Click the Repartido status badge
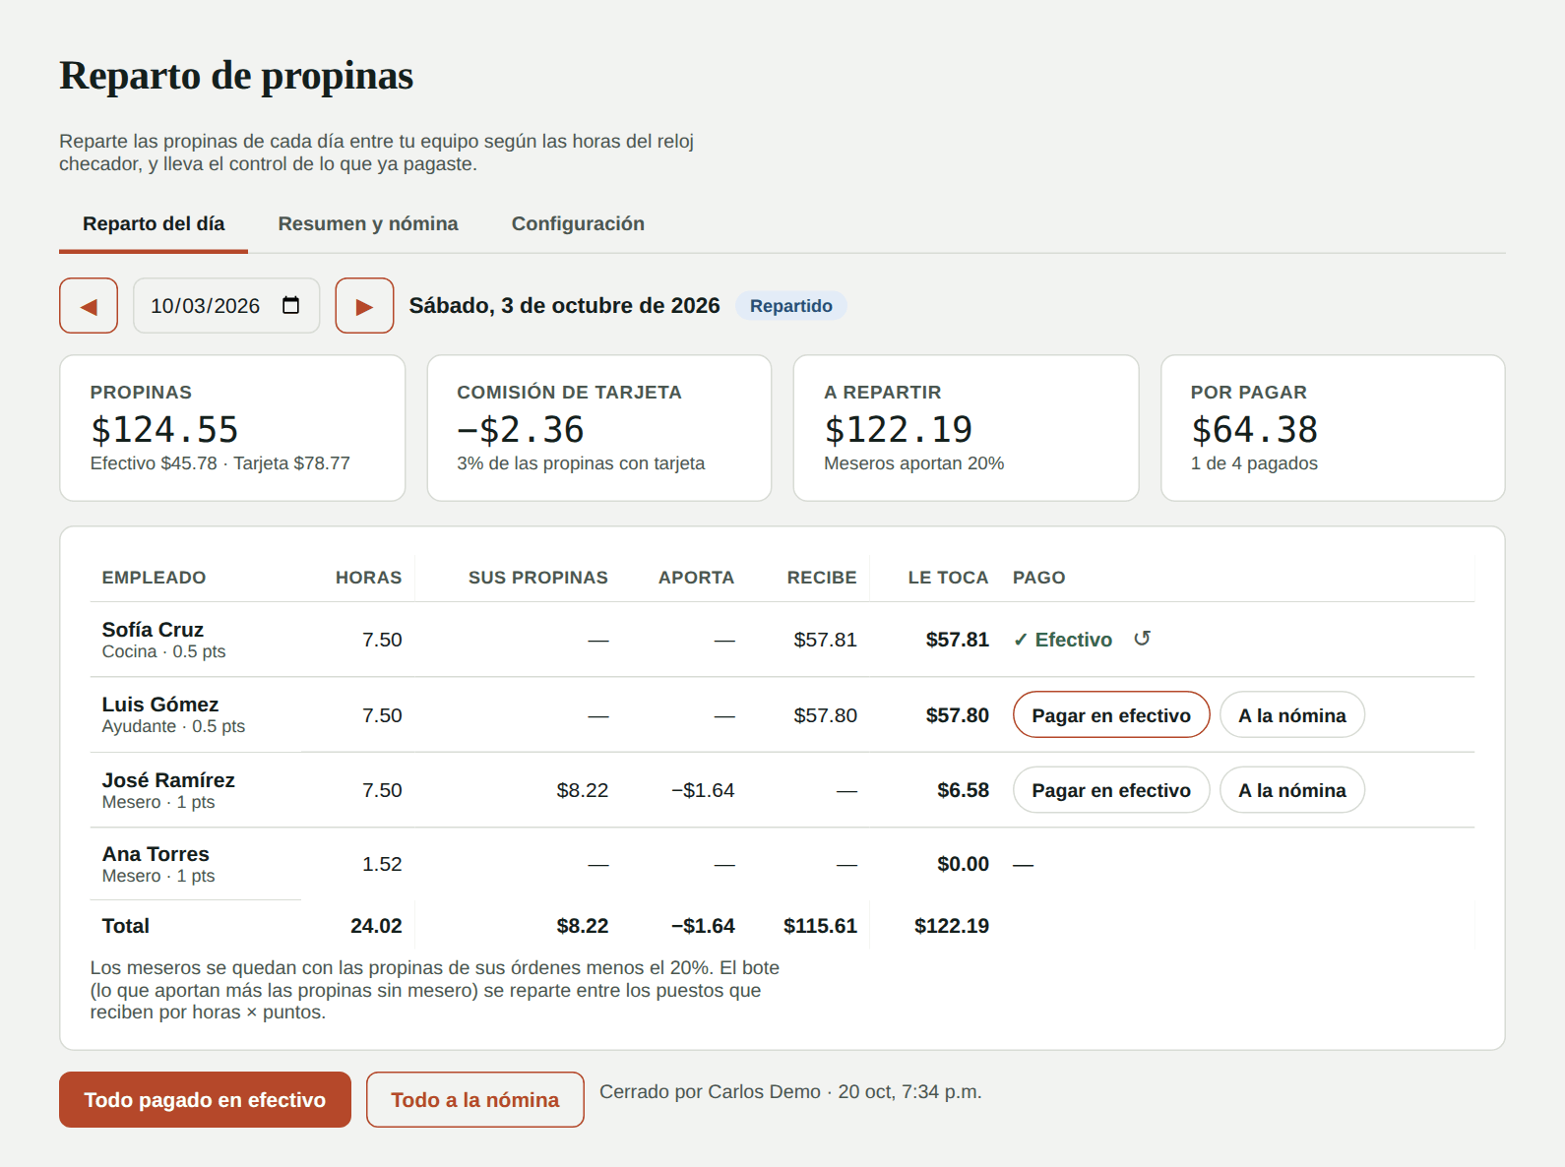The image size is (1565, 1167). [x=791, y=306]
